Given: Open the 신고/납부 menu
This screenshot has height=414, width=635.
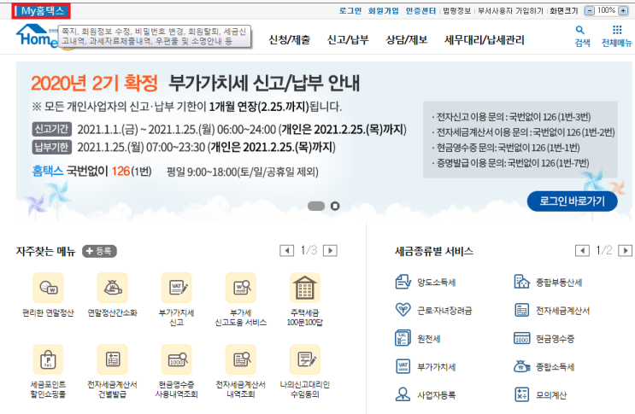Looking at the screenshot, I should (x=348, y=39).
